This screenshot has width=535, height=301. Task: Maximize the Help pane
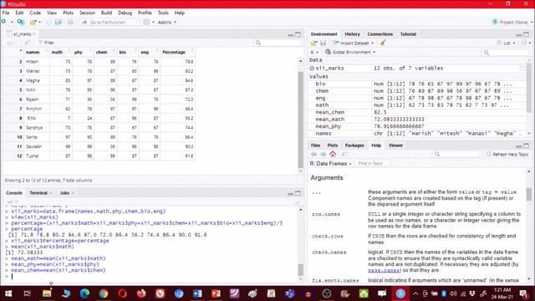(x=526, y=145)
